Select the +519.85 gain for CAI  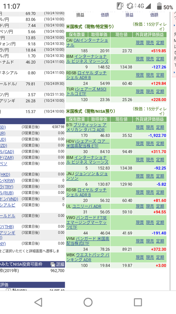tap(159, 51)
